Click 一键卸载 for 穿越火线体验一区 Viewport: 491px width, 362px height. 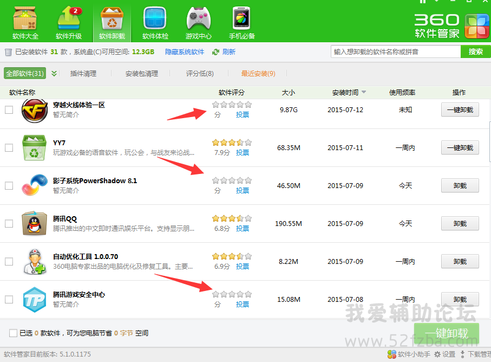pos(460,109)
